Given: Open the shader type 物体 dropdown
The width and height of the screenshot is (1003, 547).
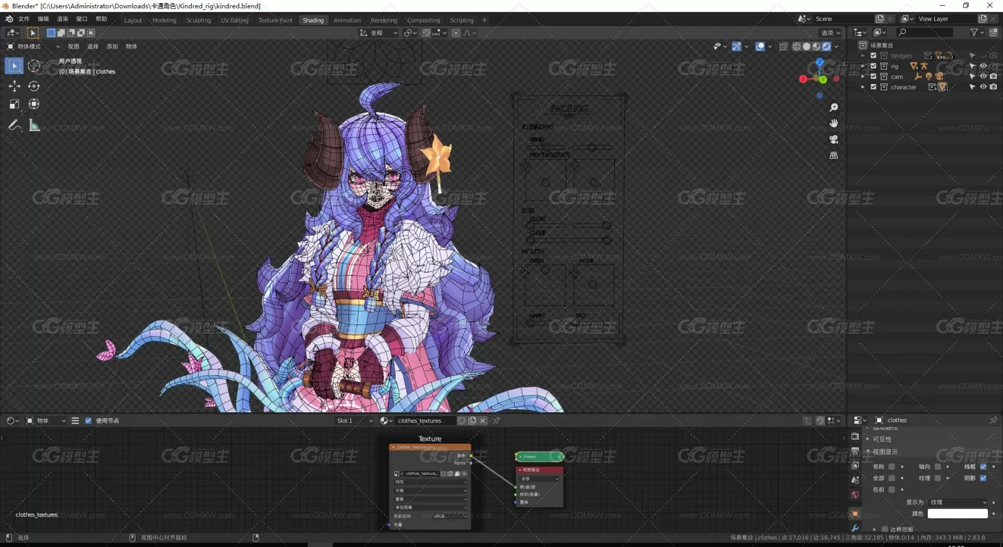Looking at the screenshot, I should pos(46,420).
